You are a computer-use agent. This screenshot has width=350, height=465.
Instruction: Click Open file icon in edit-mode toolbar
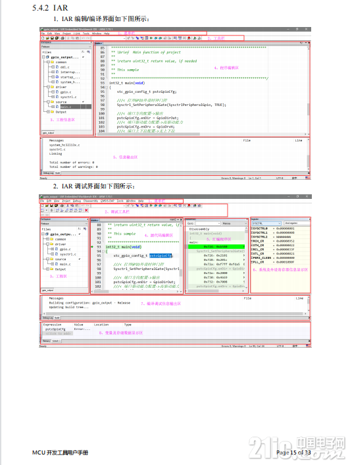(47, 38)
